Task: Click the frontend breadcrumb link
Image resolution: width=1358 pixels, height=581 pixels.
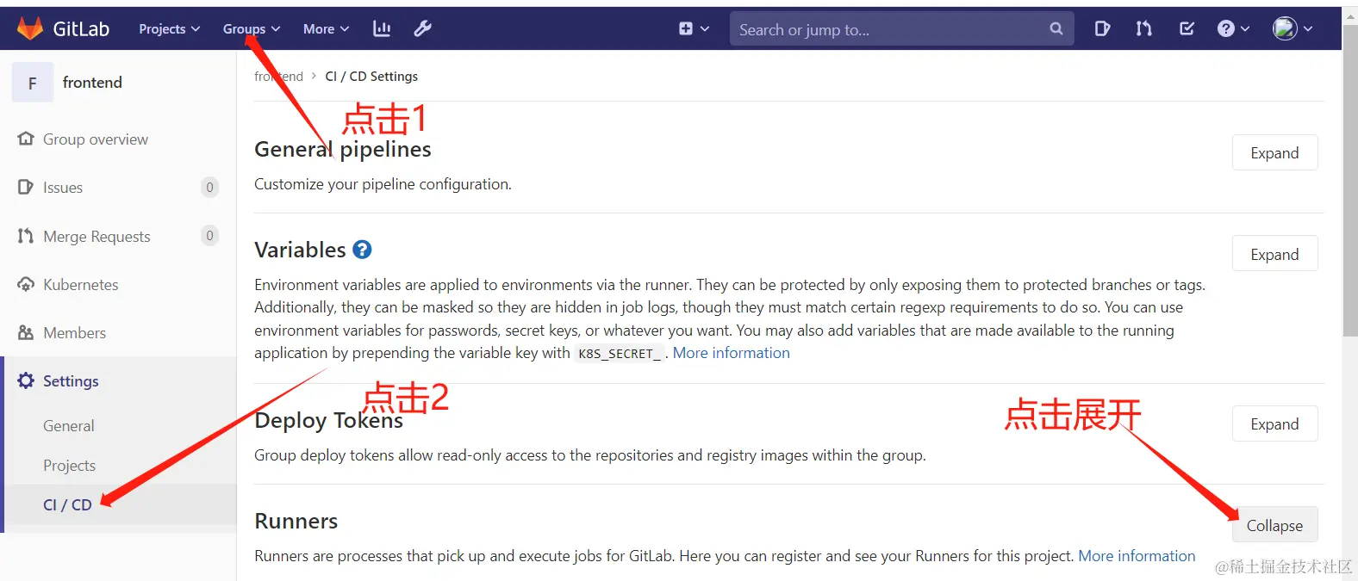Action: pos(278,76)
